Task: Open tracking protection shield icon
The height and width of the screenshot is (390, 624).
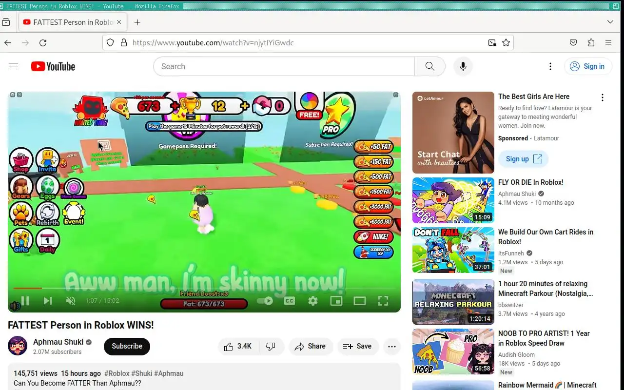Action: coord(110,43)
